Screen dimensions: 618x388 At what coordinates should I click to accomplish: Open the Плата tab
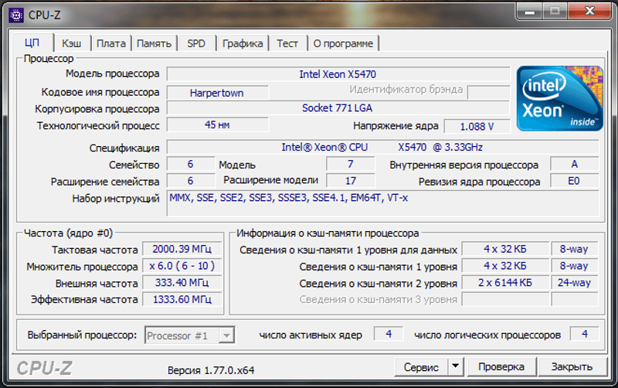(111, 43)
